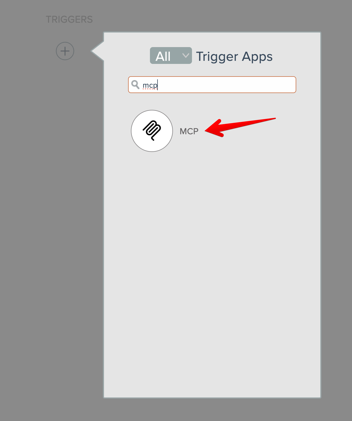Click grey backdrop to the right of the popup
The height and width of the screenshot is (421, 352).
(x=337, y=210)
